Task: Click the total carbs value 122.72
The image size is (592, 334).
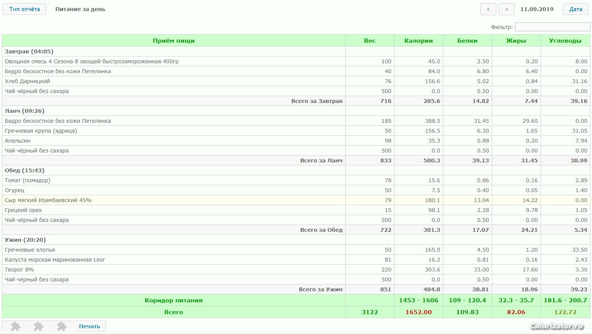Action: point(565,312)
